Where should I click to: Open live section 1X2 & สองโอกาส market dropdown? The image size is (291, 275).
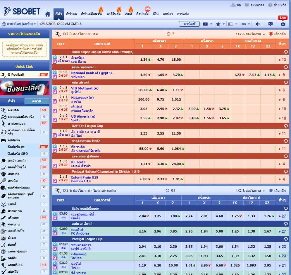click(x=250, y=34)
